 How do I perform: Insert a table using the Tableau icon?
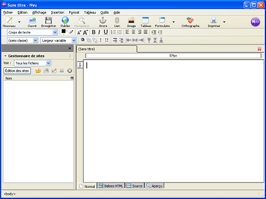click(x=146, y=20)
